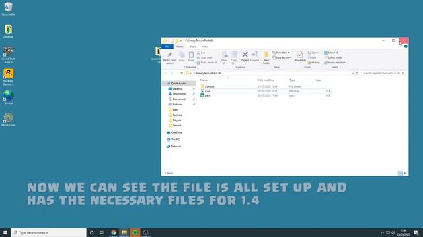Click the Invert selection command

point(335,63)
